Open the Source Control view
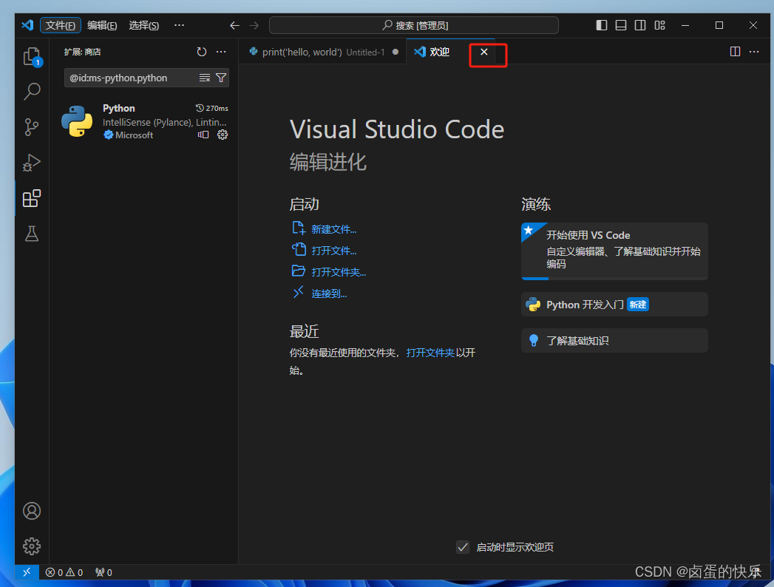This screenshot has width=774, height=587. (x=31, y=127)
